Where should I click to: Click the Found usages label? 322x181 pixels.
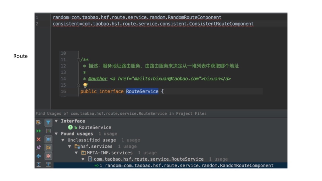pyautogui.click(x=77, y=134)
